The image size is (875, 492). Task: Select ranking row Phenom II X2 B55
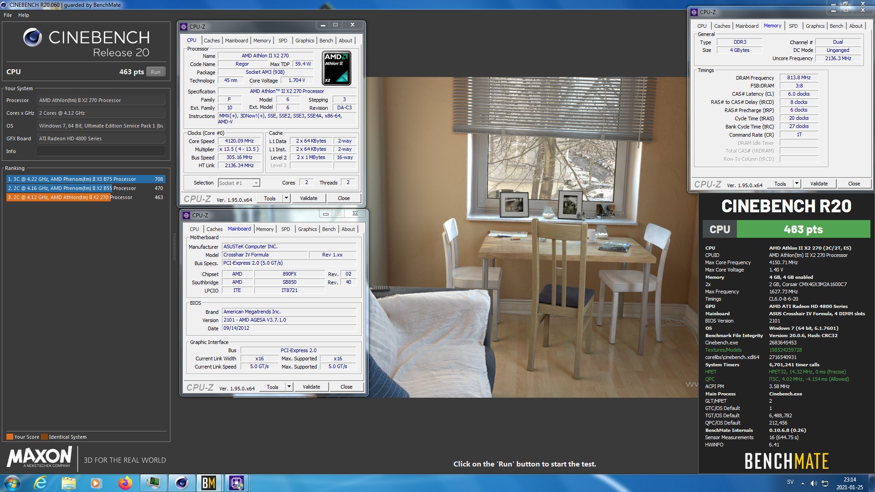85,188
